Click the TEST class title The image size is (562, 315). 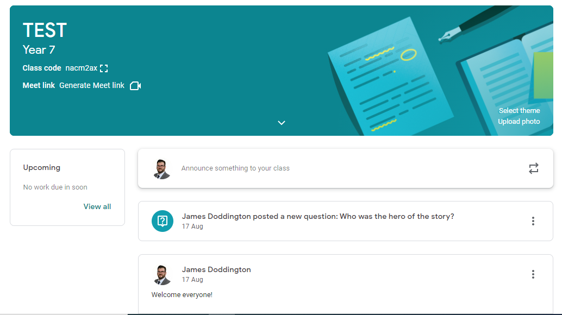(45, 30)
